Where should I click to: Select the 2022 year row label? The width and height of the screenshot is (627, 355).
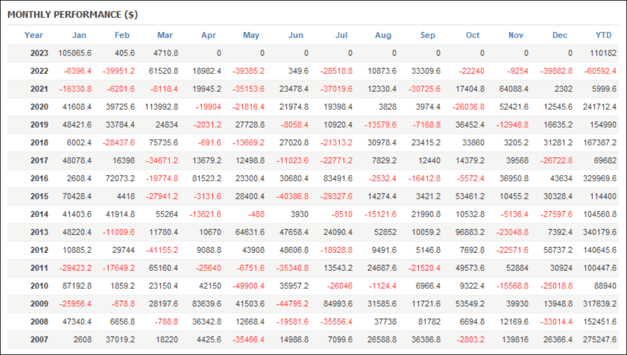coord(39,71)
